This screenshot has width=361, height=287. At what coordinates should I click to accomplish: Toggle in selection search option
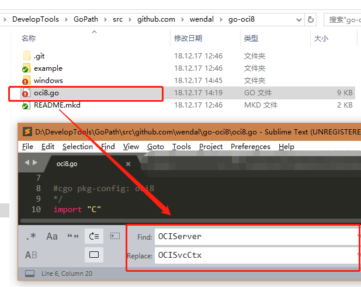coord(115,236)
